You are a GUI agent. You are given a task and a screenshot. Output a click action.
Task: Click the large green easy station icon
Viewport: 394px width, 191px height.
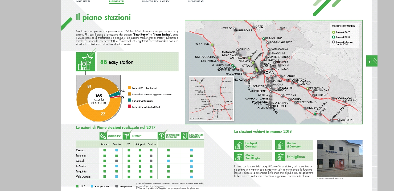[85, 62]
